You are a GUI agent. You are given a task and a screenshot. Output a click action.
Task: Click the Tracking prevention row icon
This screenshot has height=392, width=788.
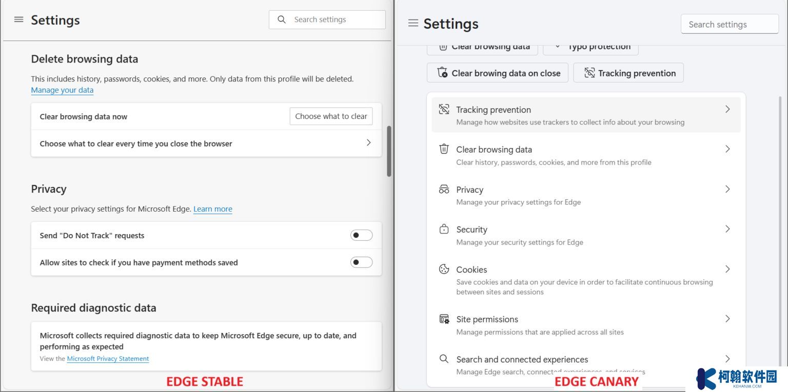[444, 109]
